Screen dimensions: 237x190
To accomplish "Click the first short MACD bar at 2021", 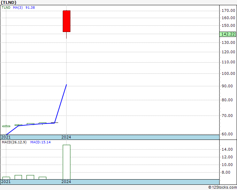I will click(6, 178).
